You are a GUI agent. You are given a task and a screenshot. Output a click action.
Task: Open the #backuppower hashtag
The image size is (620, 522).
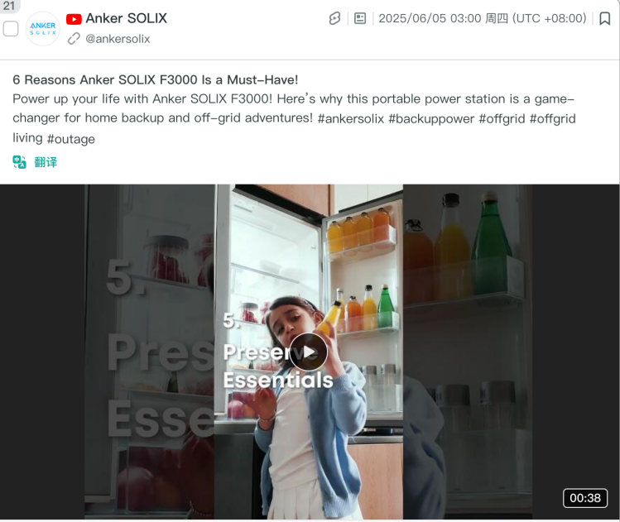pos(431,118)
